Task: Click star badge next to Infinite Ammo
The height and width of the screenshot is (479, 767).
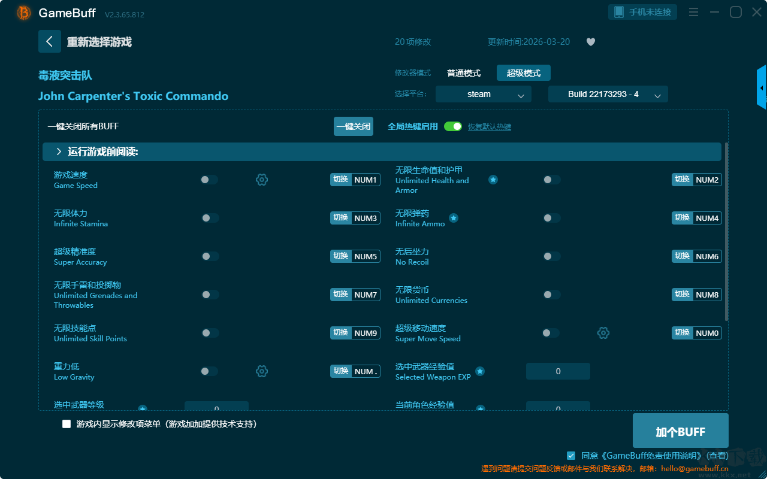Action: (454, 218)
